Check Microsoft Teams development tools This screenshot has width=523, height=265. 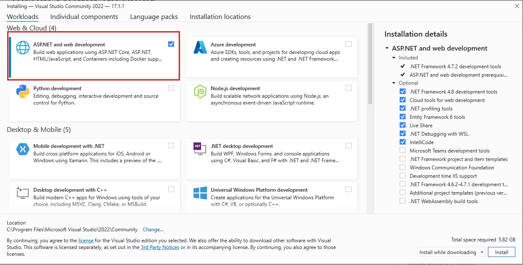[x=403, y=150]
